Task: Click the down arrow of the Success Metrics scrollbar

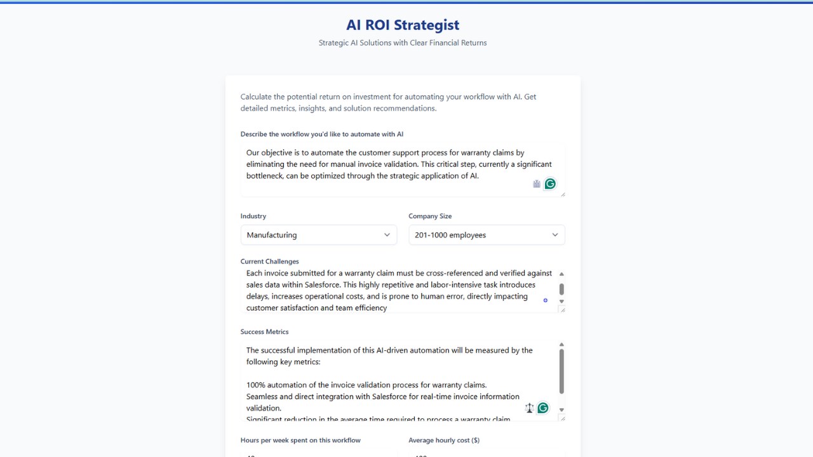Action: tap(561, 409)
